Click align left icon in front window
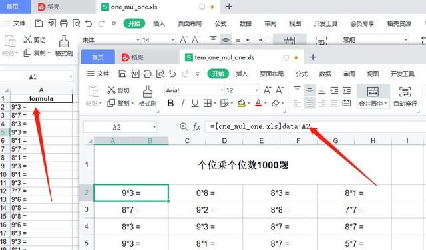The image size is (426, 250). (x=297, y=103)
